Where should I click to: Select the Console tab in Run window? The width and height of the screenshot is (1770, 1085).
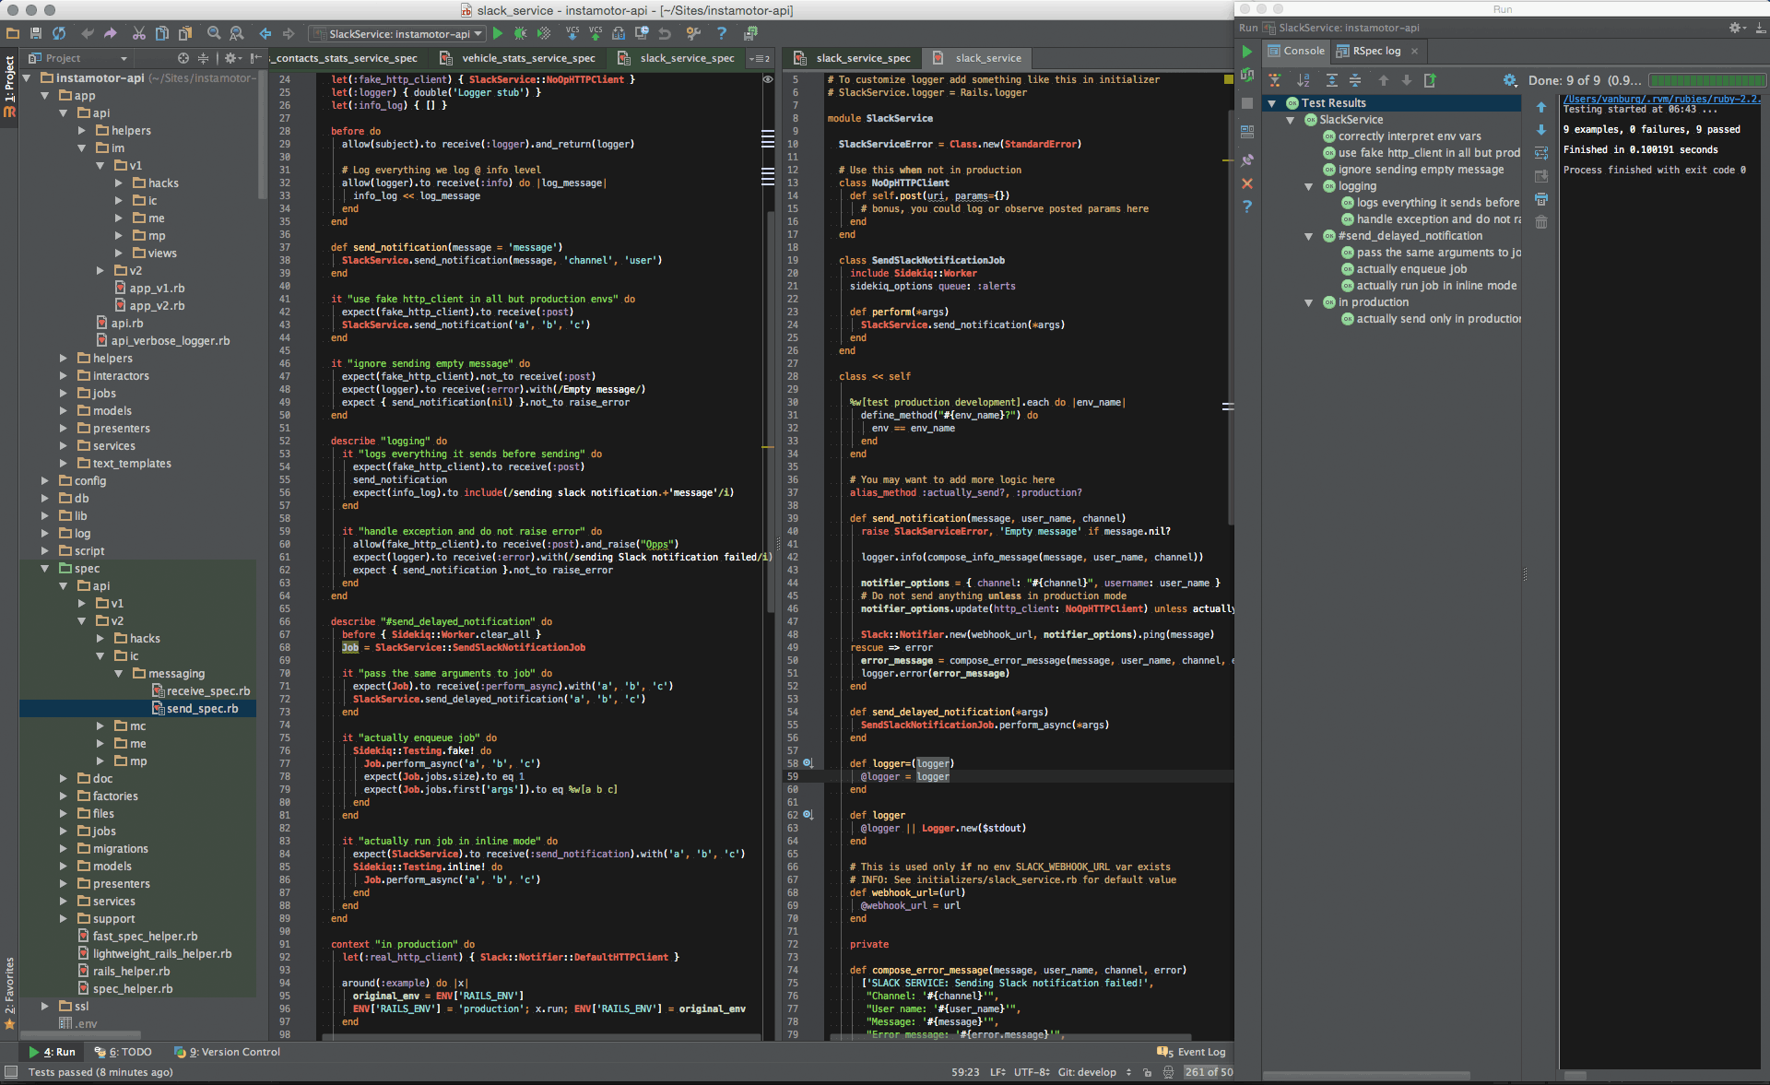coord(1296,52)
